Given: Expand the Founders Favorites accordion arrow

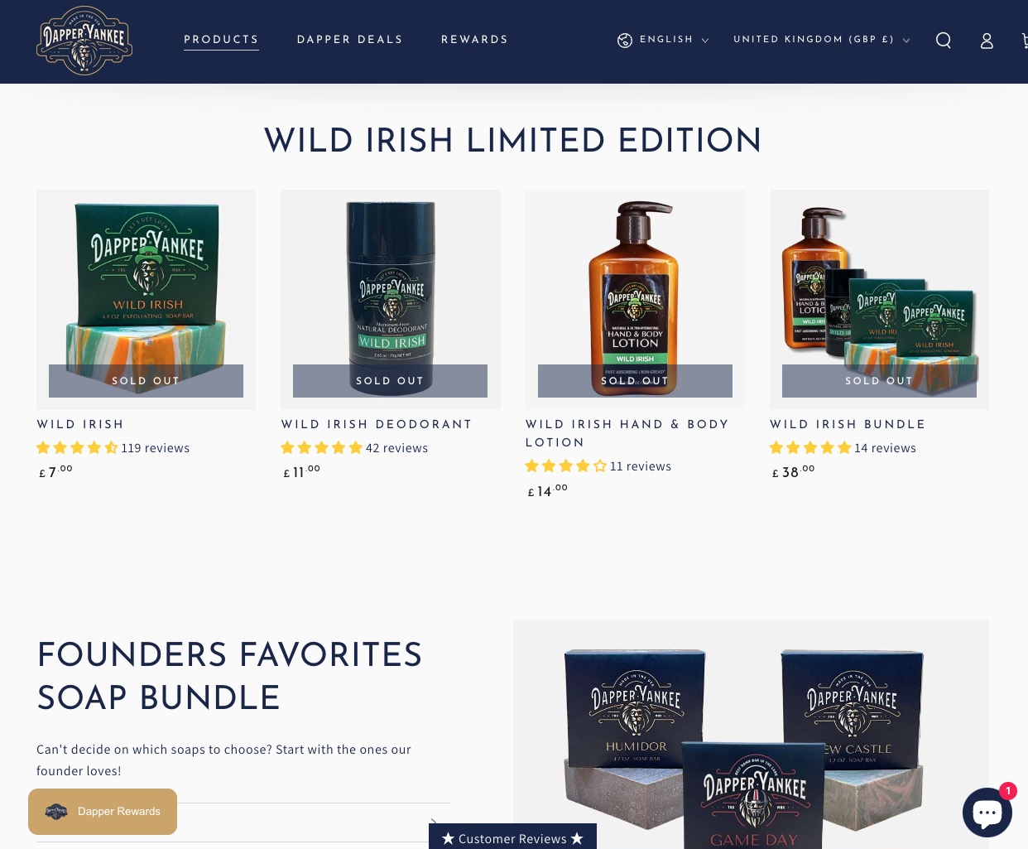Looking at the screenshot, I should 433,822.
